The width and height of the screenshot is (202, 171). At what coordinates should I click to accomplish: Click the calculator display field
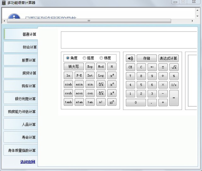point(129,40)
